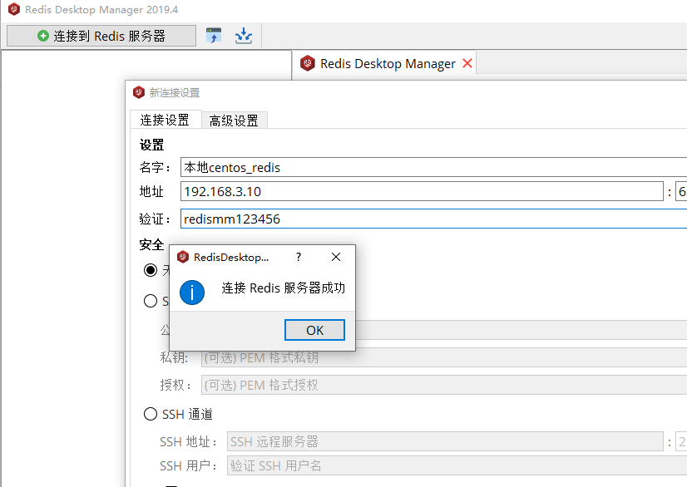Click the Redis icon in RedisDesktop dialog title
The width and height of the screenshot is (687, 487).
point(183,257)
